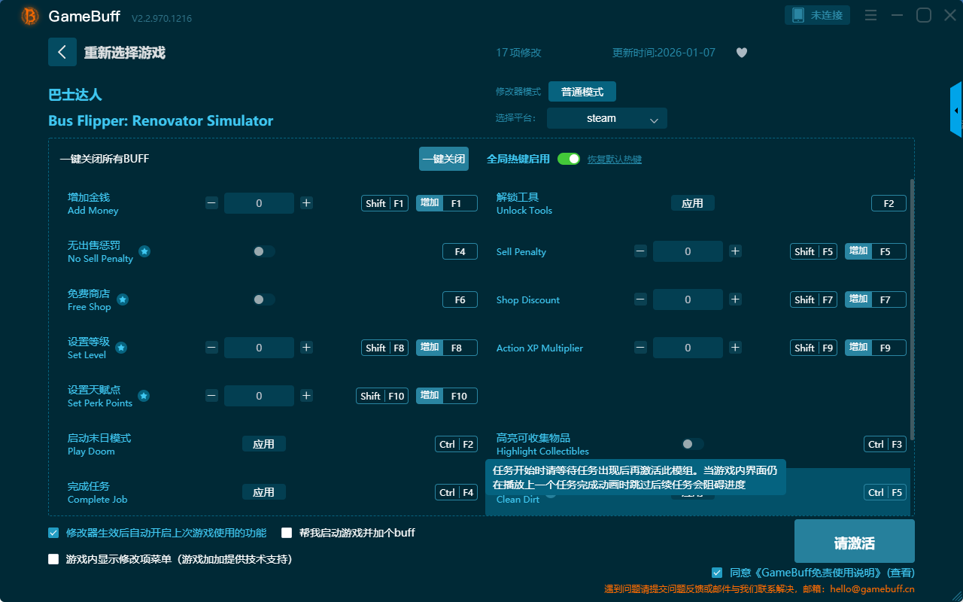The width and height of the screenshot is (963, 602).
Task: Enable the Free Shop toggle
Action: 263,299
